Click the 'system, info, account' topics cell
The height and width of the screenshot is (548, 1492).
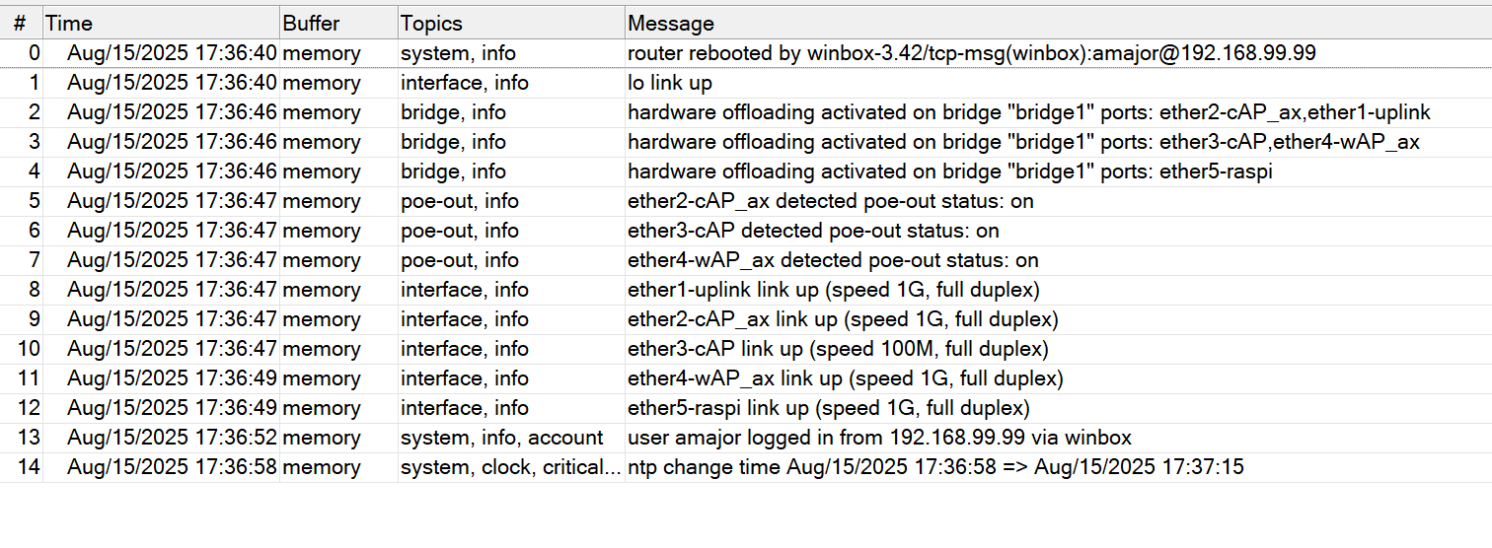click(501, 438)
